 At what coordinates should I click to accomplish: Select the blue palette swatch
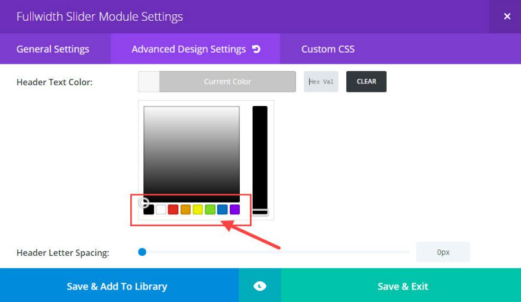click(222, 210)
